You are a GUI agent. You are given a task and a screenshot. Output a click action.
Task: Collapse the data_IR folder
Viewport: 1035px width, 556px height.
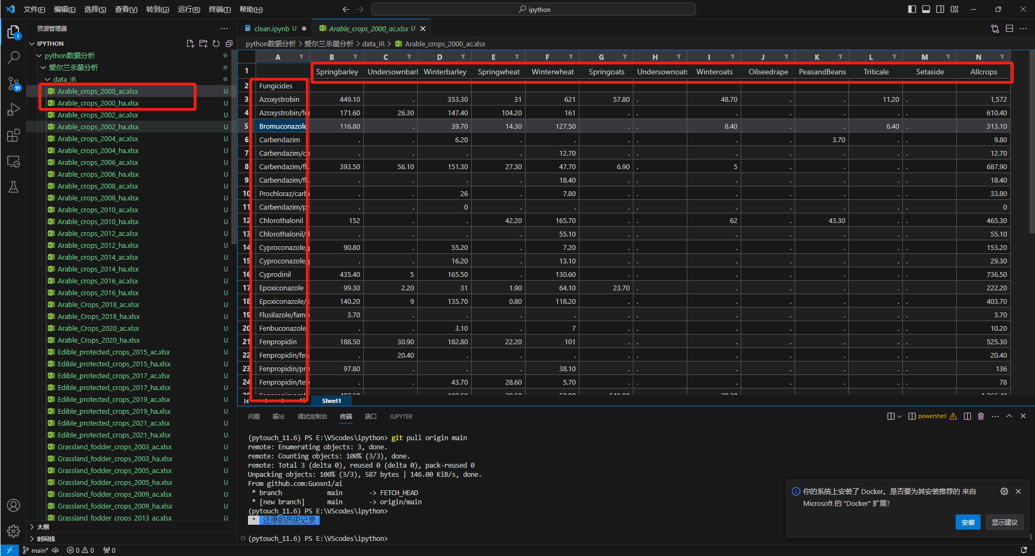point(47,79)
